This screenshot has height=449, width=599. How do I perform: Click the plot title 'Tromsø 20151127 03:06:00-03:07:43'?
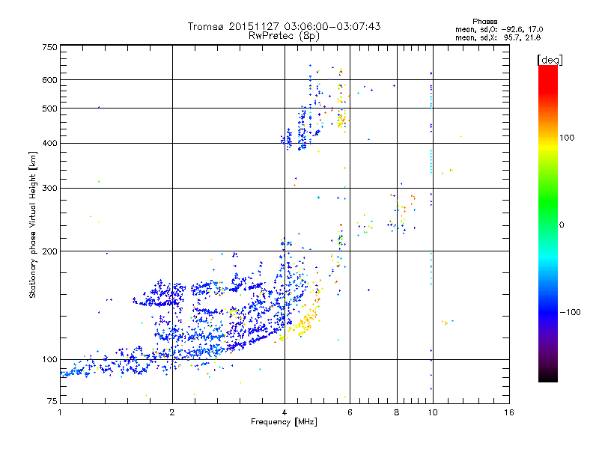click(x=284, y=26)
